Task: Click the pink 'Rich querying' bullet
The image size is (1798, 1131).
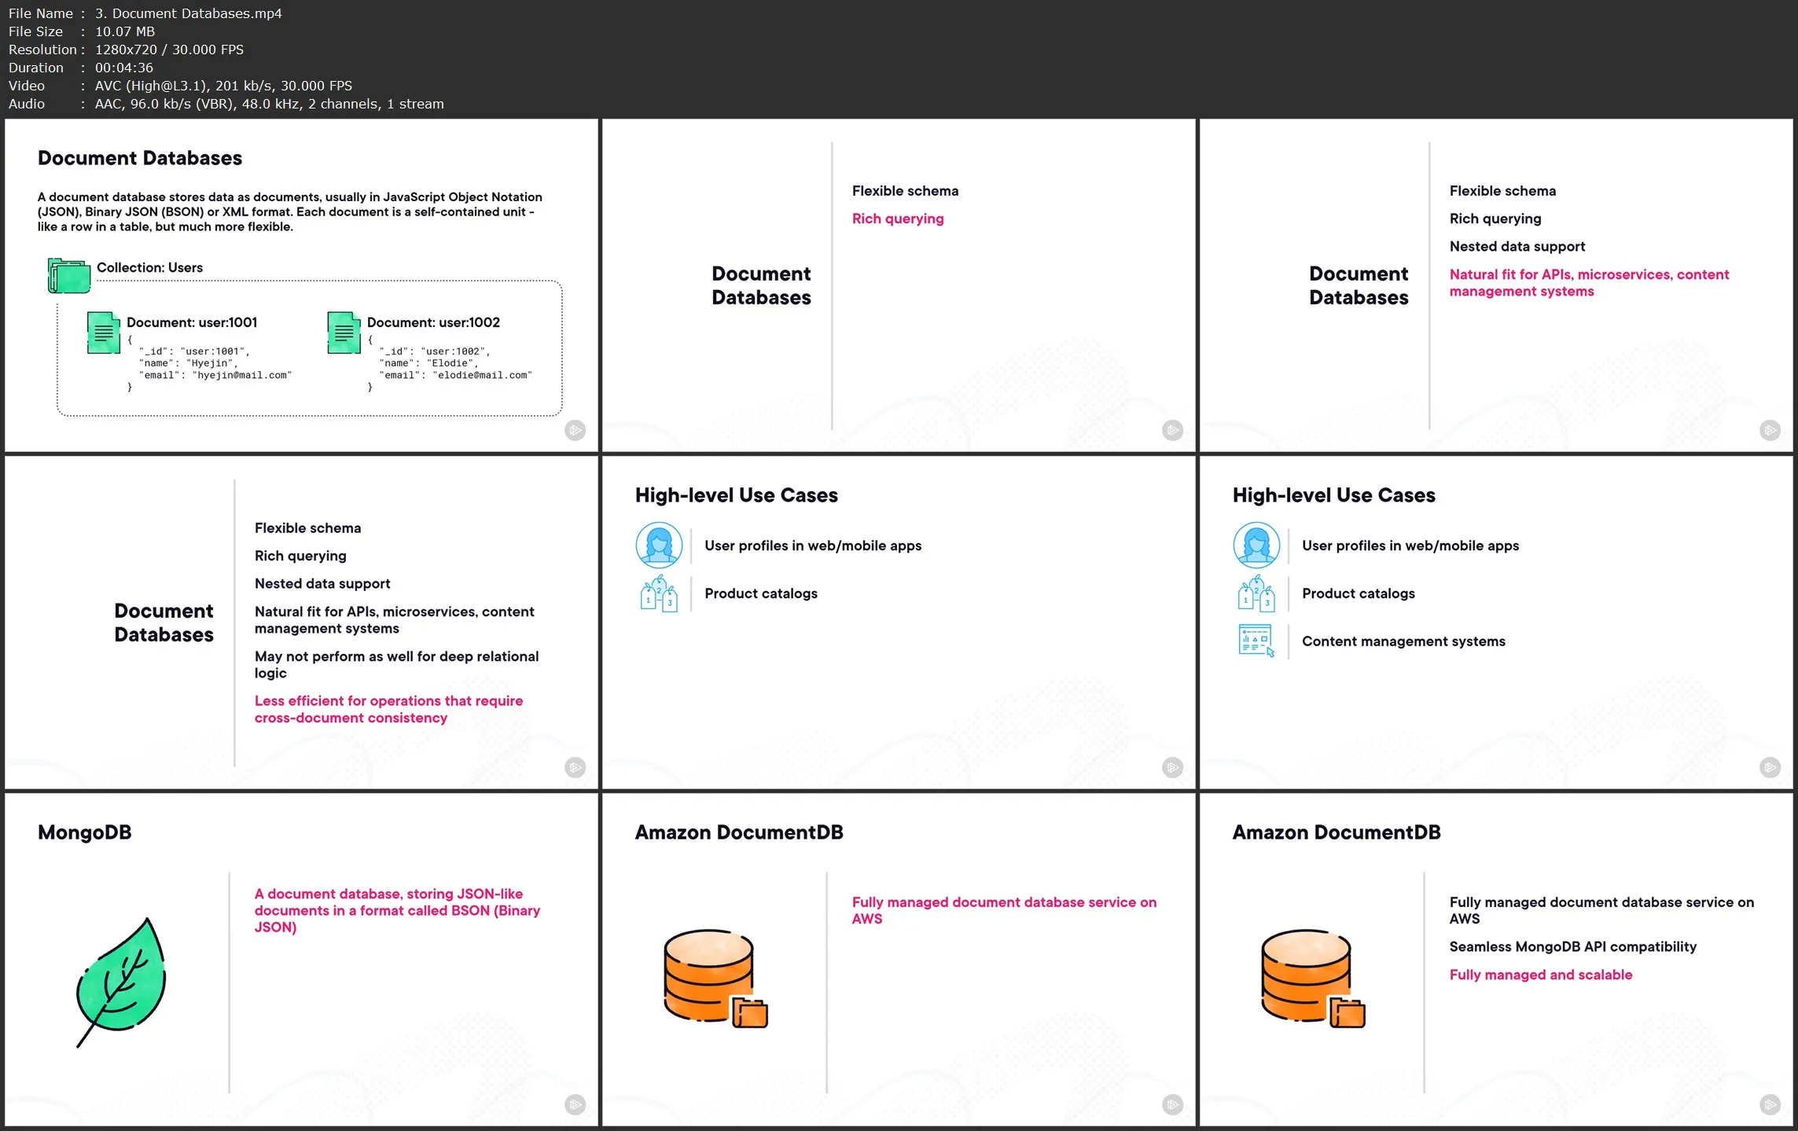Action: (x=898, y=218)
